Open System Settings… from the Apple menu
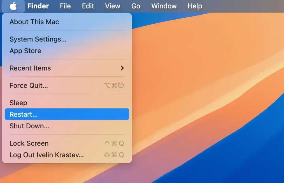Image resolution: width=284 pixels, height=183 pixels. [67, 39]
